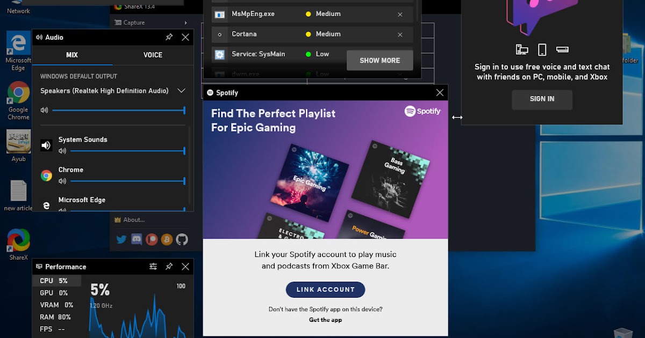Open the Performance widget options icon
The width and height of the screenshot is (645, 338).
pyautogui.click(x=153, y=266)
